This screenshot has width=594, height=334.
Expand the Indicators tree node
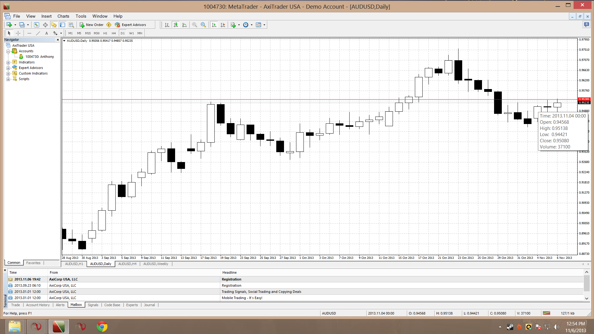(8, 62)
